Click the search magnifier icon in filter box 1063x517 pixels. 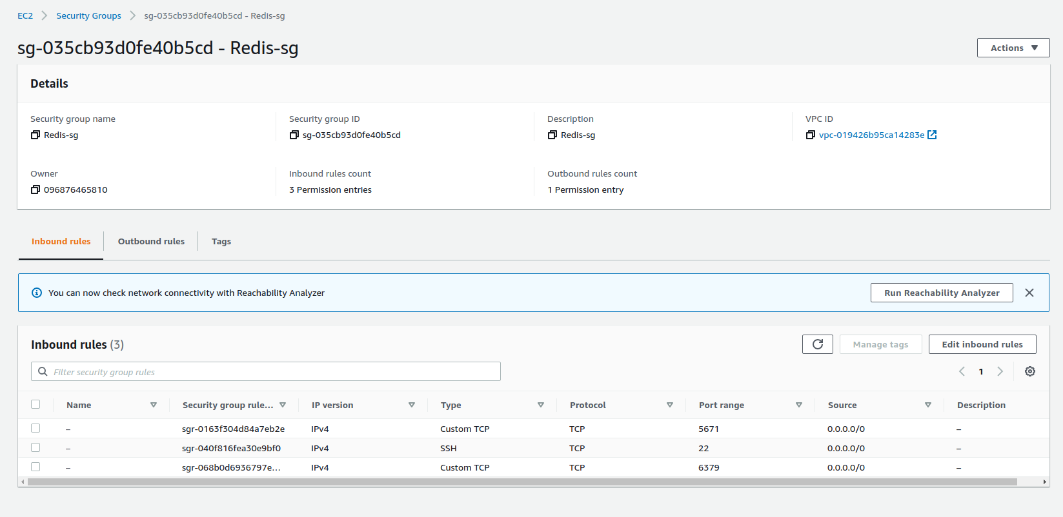pos(43,371)
